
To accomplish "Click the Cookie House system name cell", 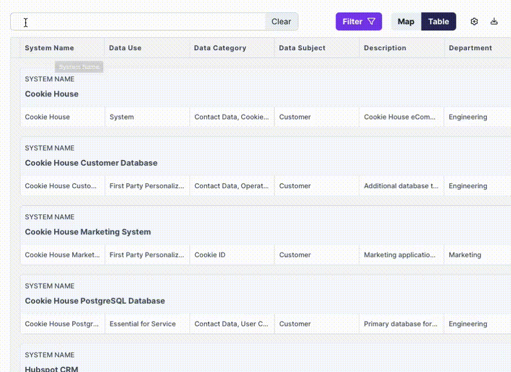I will click(63, 117).
